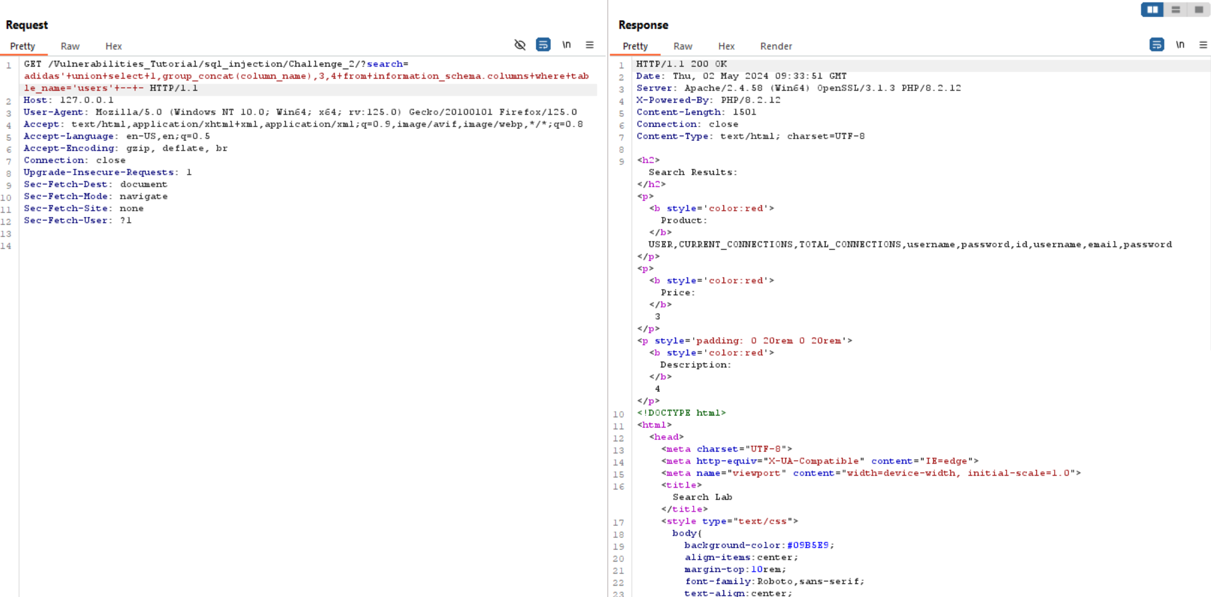Viewport: 1211px width, 597px height.
Task: Click Sec-Fetch-Site: none header
Action: click(x=84, y=208)
